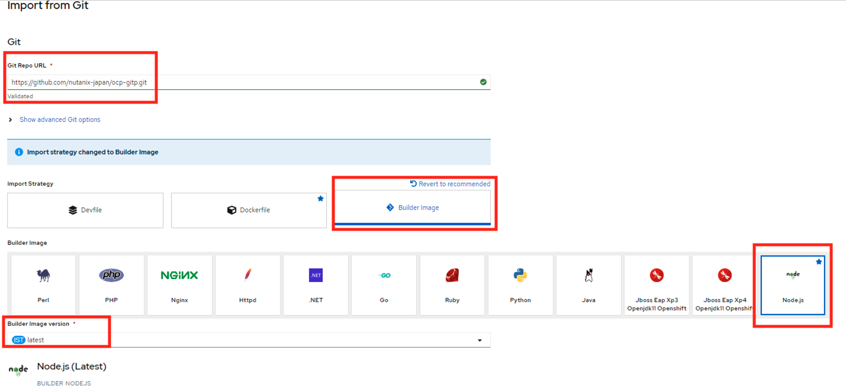
Task: Select the Builder Image import strategy
Action: 412,208
